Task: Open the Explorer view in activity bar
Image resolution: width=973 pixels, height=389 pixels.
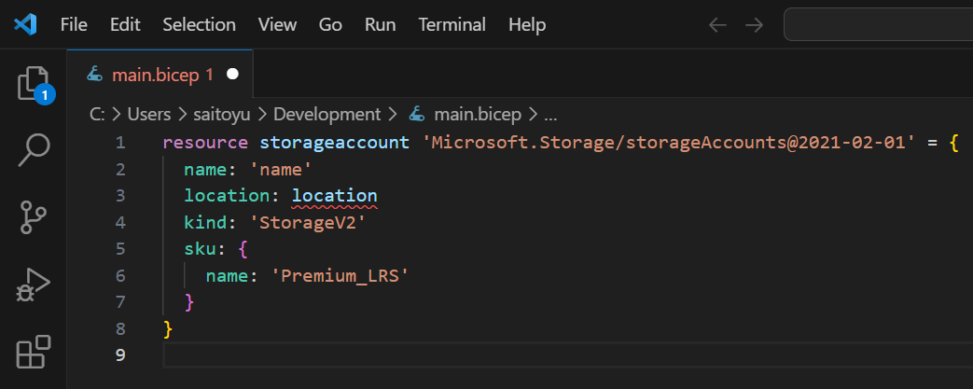Action: (x=34, y=84)
